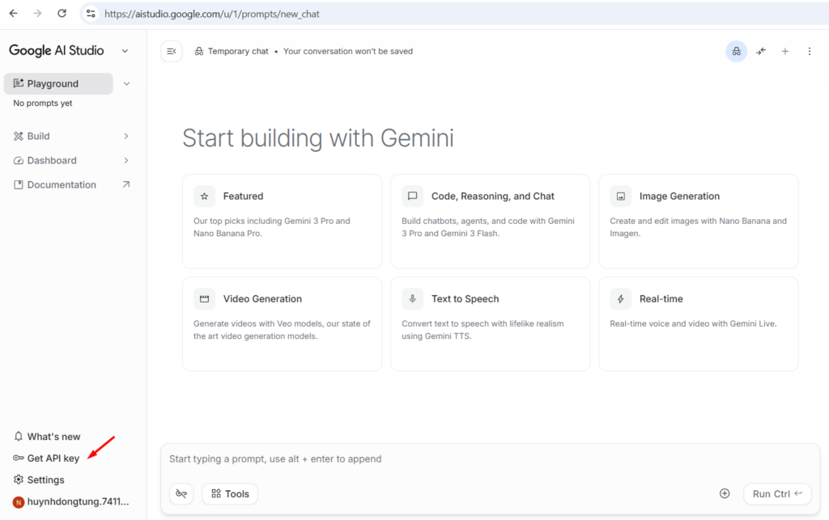Collapse the sidebar with the panel icon
Viewport: 829px width, 520px height.
coord(171,50)
